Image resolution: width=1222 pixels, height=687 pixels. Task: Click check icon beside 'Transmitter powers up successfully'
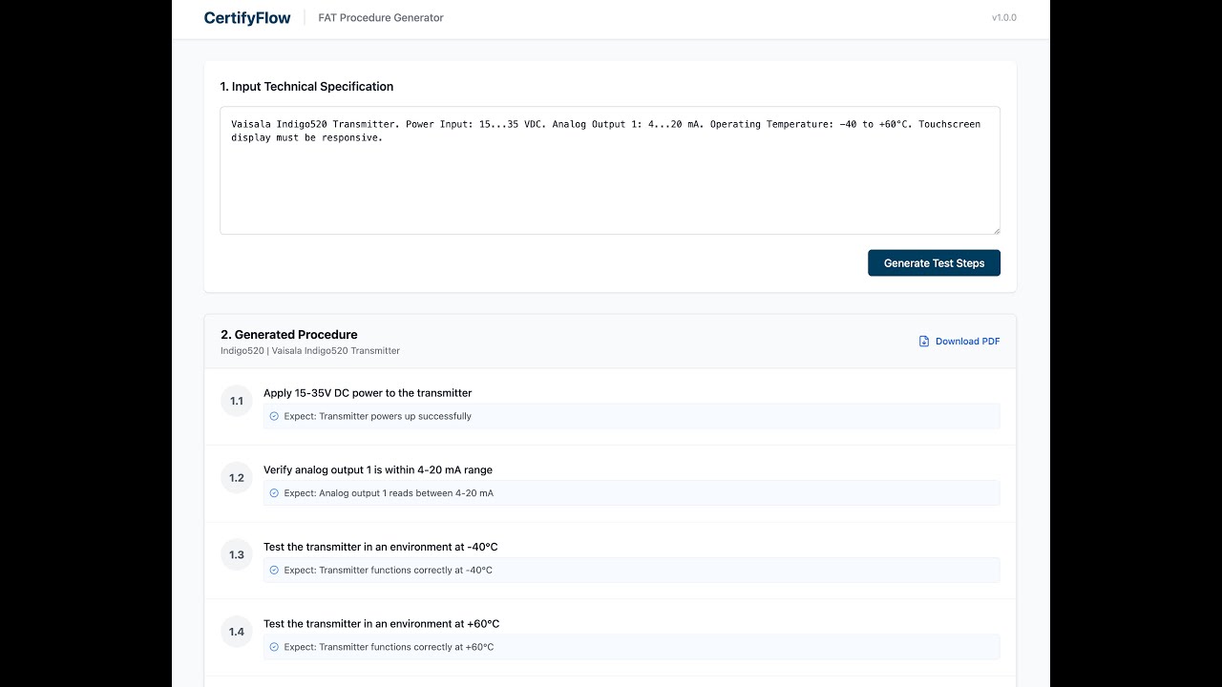[274, 416]
